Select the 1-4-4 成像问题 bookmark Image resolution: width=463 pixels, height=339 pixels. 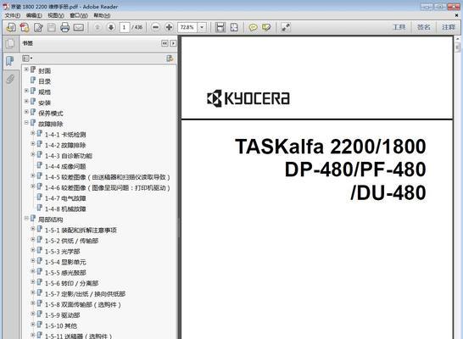(65, 166)
